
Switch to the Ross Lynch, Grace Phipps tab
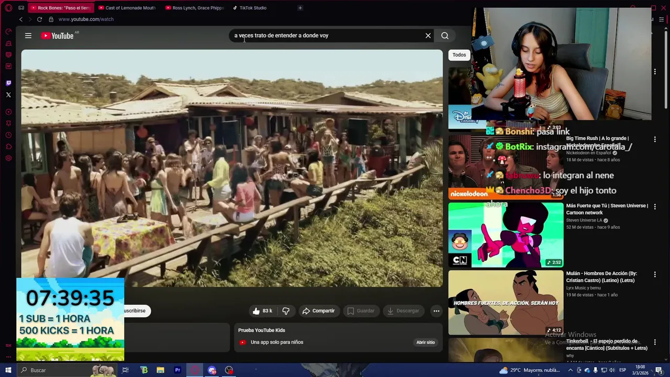pos(194,8)
